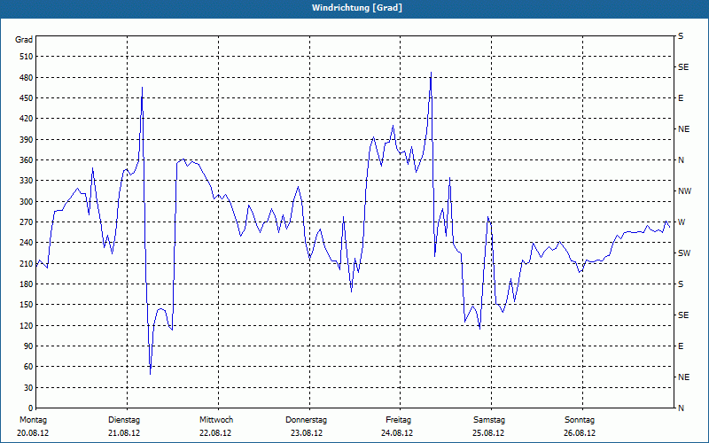
Task: Click the 'Montag' day label
Action: tap(33, 420)
